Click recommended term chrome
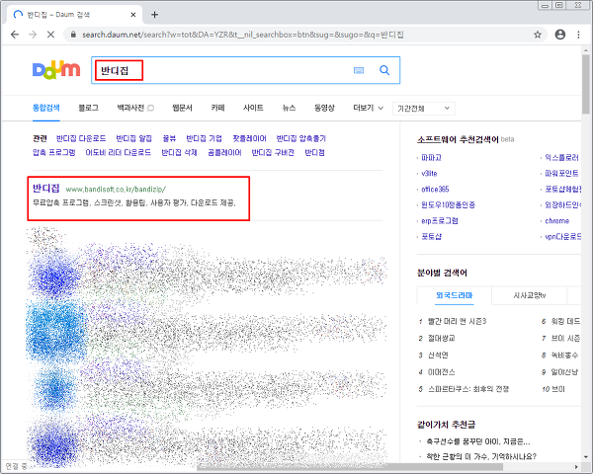 (x=557, y=221)
